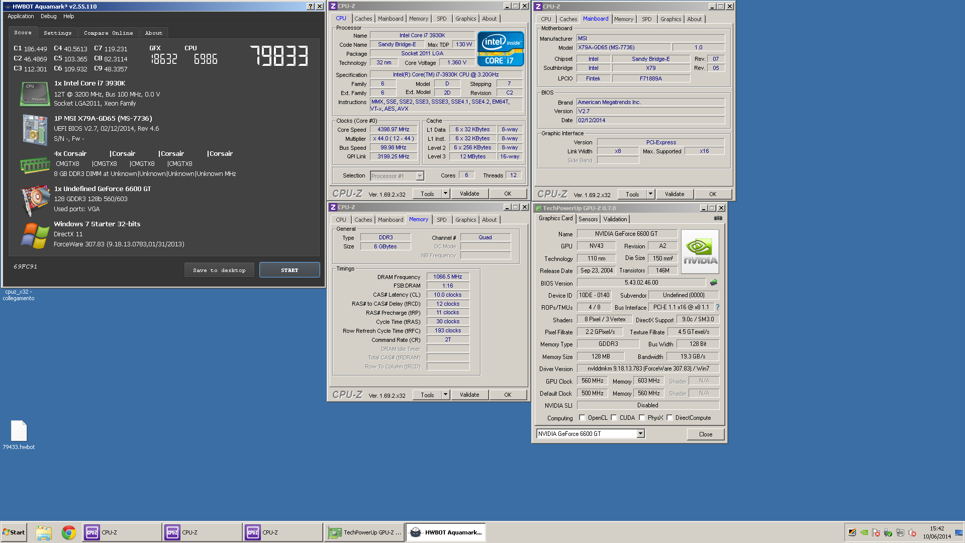Click Validate in CPU-Z CPU window
This screenshot has height=543, width=965.
[469, 194]
